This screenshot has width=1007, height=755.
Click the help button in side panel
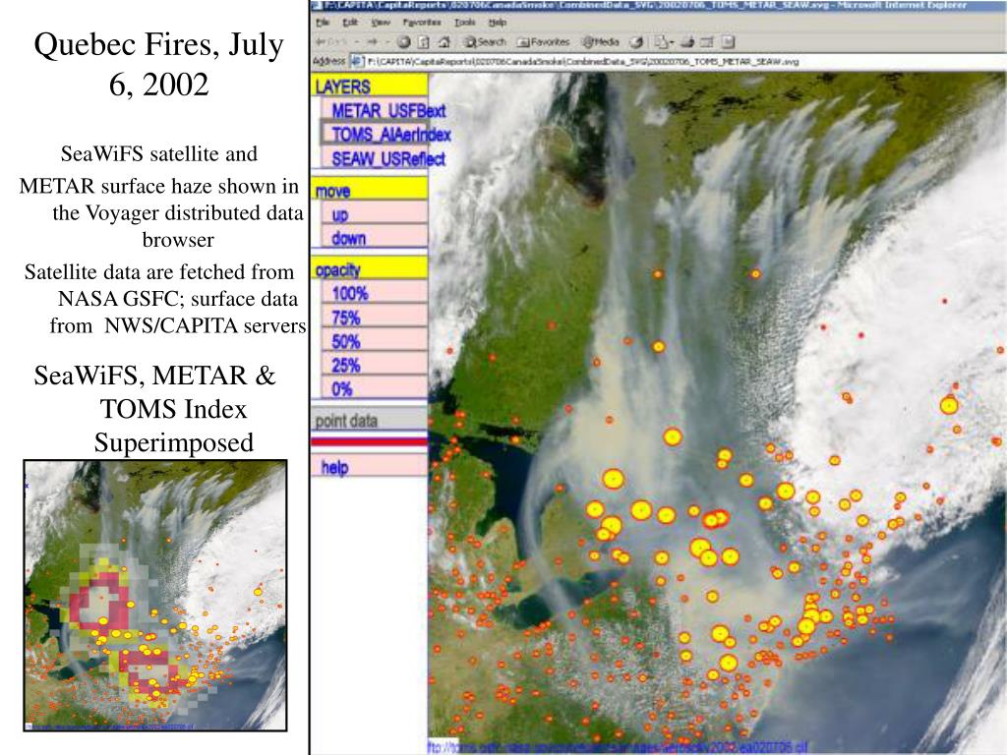[334, 468]
